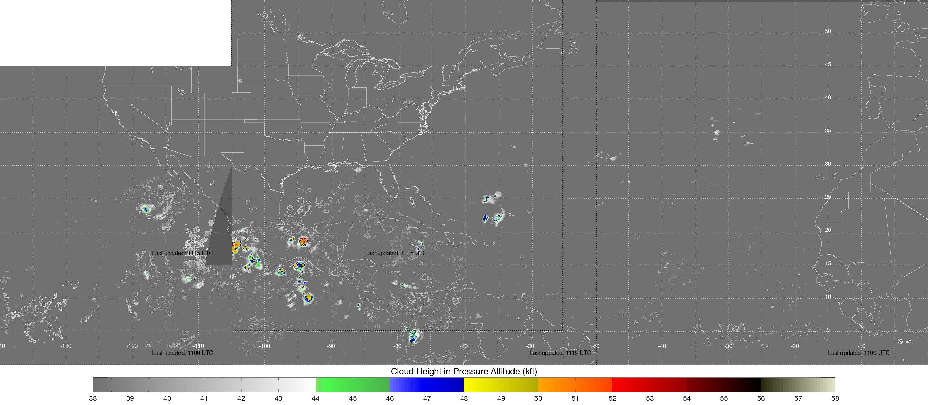Click the colorbar tick label 44

(315, 398)
